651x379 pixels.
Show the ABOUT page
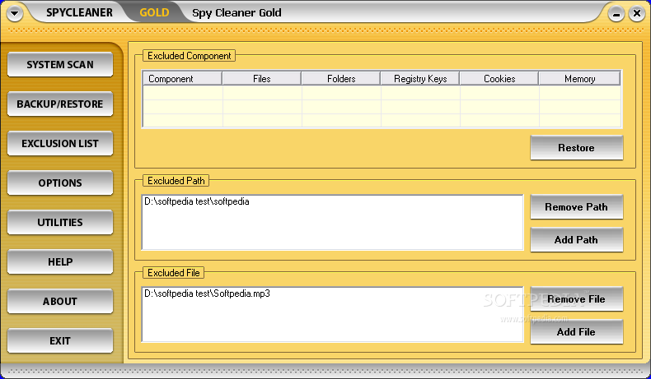click(60, 301)
